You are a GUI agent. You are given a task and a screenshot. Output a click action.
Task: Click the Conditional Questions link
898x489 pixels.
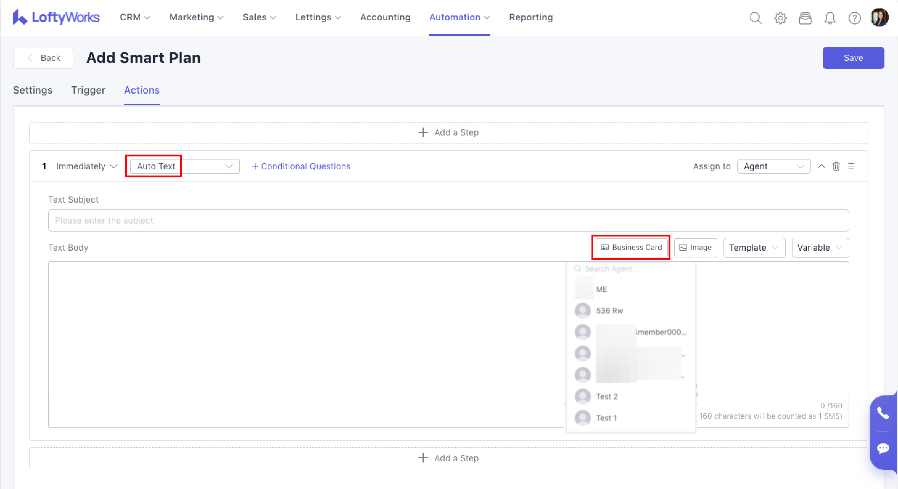(x=301, y=166)
